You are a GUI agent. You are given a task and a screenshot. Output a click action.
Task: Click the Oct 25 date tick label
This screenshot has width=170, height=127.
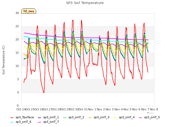(30, 109)
